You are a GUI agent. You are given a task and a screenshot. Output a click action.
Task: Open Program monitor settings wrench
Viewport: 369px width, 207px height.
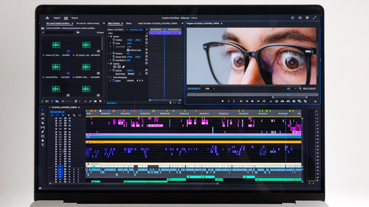click(x=300, y=89)
